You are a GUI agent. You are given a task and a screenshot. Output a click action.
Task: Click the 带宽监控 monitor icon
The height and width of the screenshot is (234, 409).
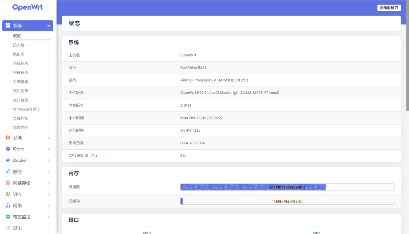click(8, 216)
